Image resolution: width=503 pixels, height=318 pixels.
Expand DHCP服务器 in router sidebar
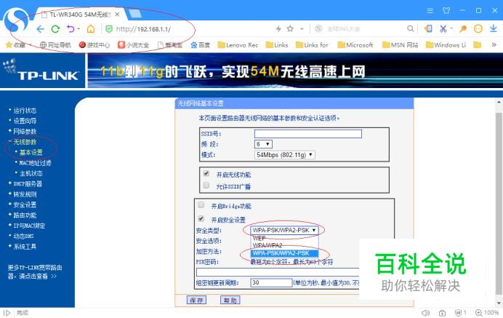[x=28, y=183]
